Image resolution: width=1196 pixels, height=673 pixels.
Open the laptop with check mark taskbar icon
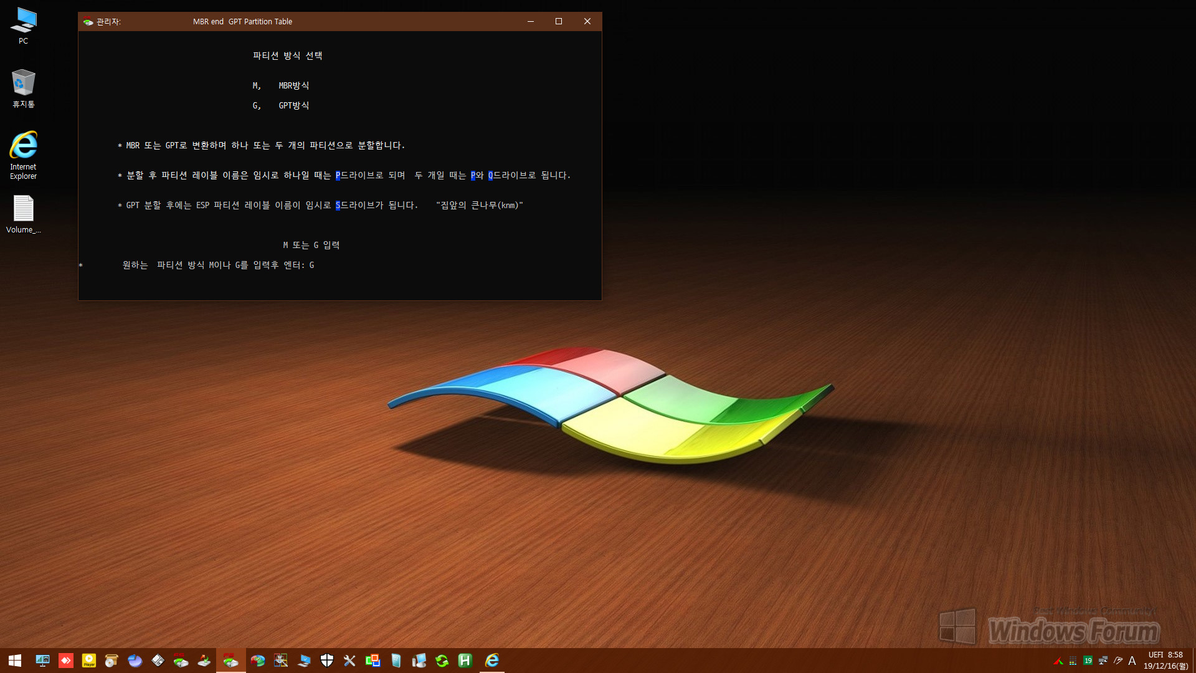point(304,661)
